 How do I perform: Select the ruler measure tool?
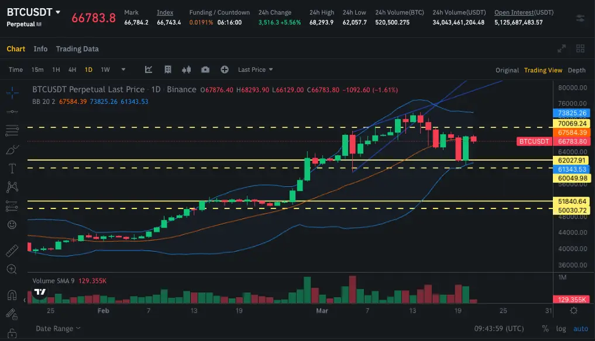point(12,251)
